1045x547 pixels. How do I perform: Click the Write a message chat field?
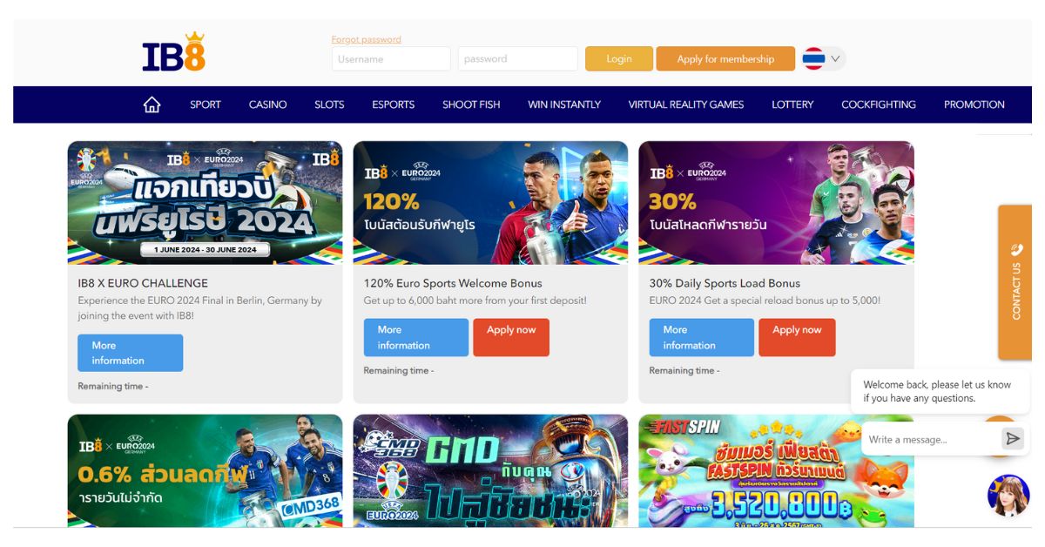pos(930,439)
